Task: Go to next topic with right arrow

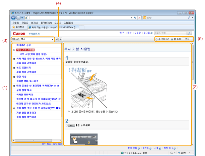Action: coord(60,39)
